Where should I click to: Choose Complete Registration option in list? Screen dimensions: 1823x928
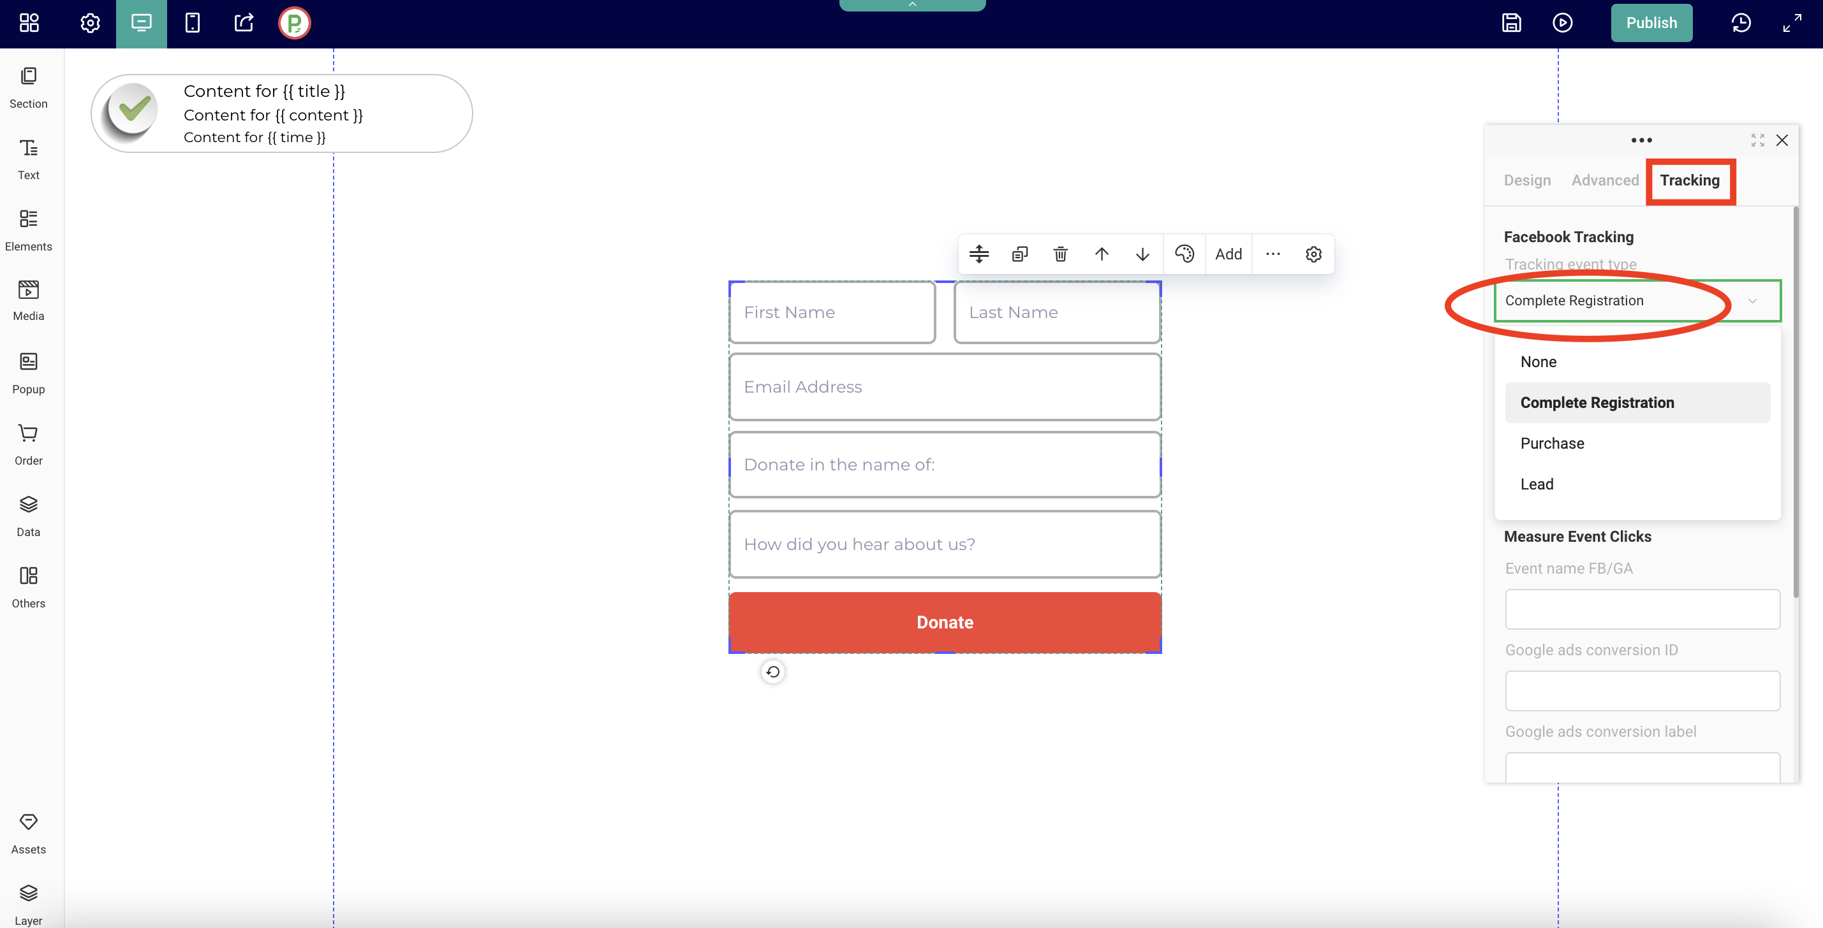(1637, 402)
